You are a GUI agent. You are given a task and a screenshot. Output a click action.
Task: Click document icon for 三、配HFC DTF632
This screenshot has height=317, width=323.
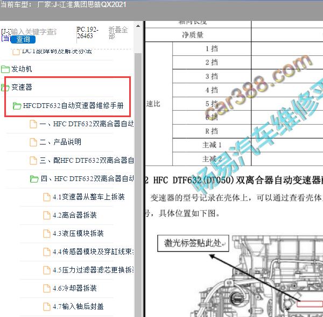tap(33, 161)
